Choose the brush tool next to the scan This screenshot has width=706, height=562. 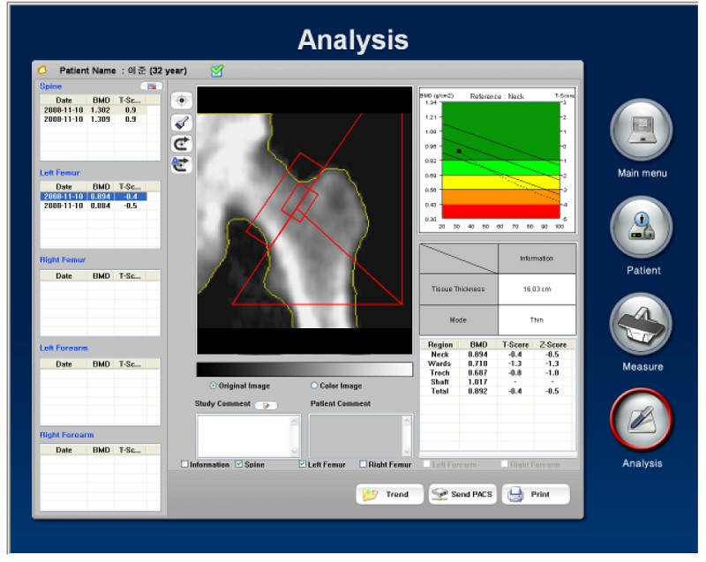click(x=181, y=123)
